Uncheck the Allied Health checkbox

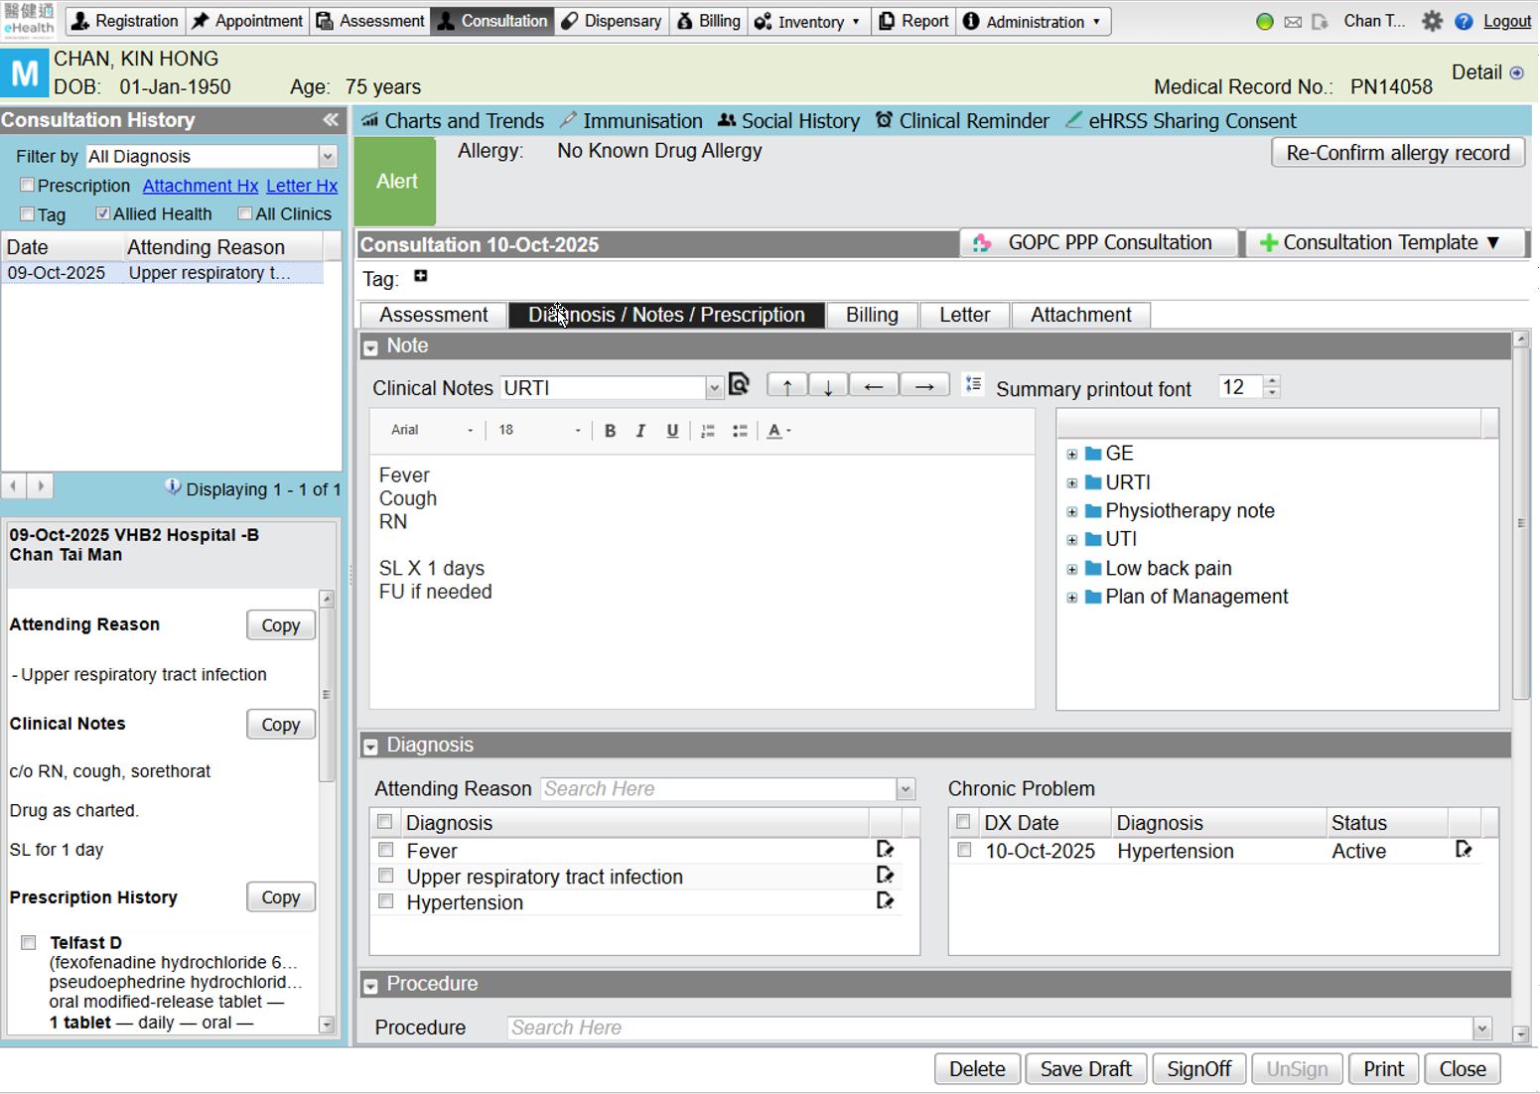102,213
